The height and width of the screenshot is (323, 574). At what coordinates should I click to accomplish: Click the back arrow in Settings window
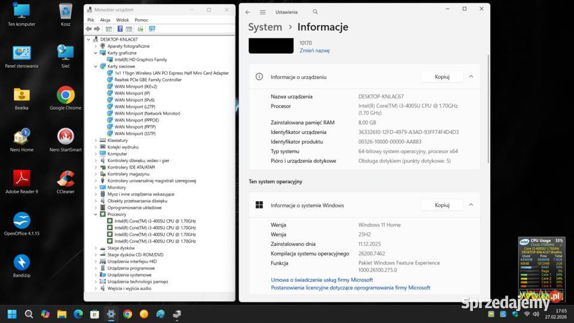point(248,12)
